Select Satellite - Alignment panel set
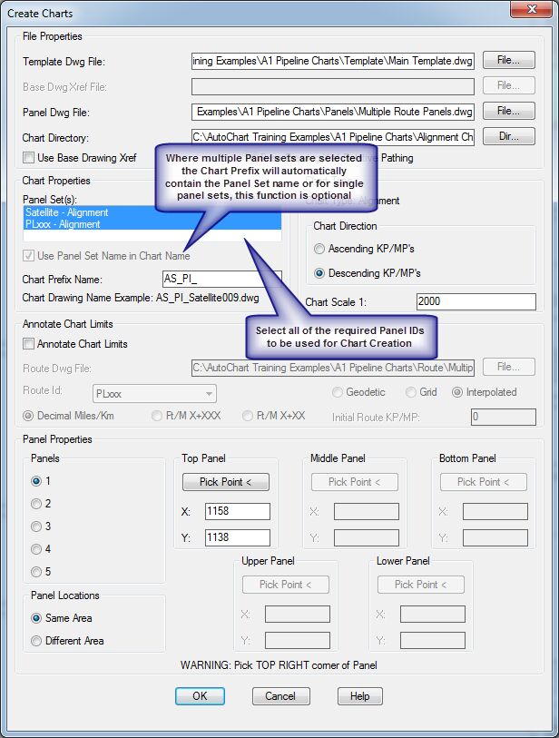This screenshot has width=559, height=738. tap(152, 212)
